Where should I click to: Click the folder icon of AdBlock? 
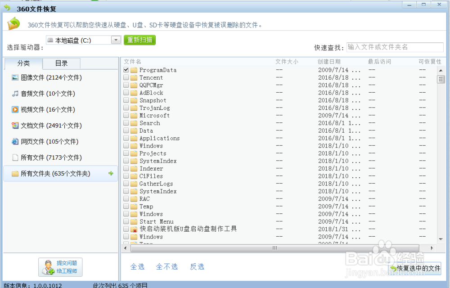tap(134, 93)
